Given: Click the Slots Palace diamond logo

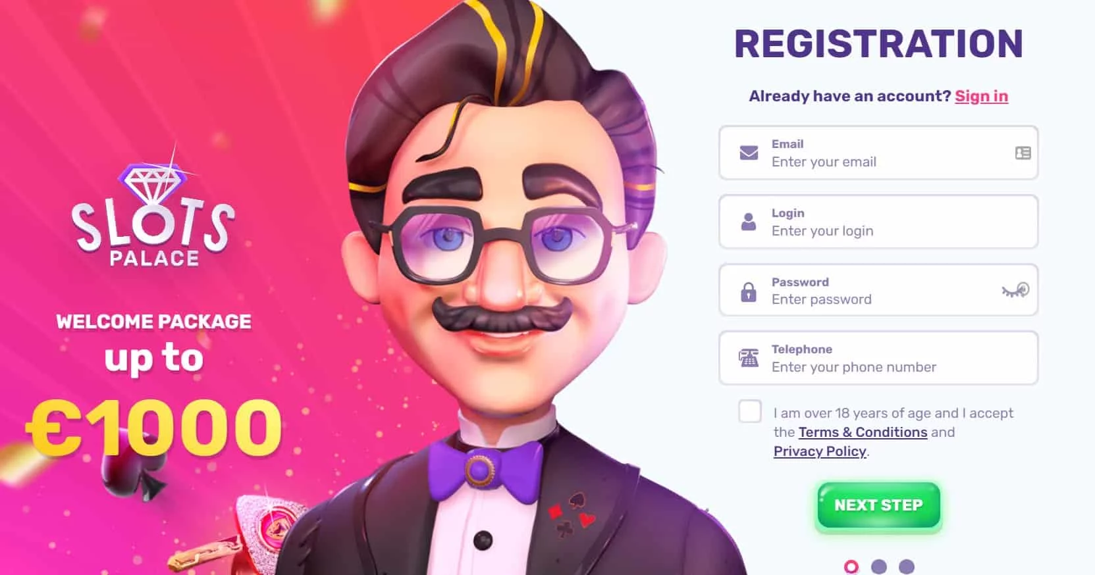Looking at the screenshot, I should 153,209.
